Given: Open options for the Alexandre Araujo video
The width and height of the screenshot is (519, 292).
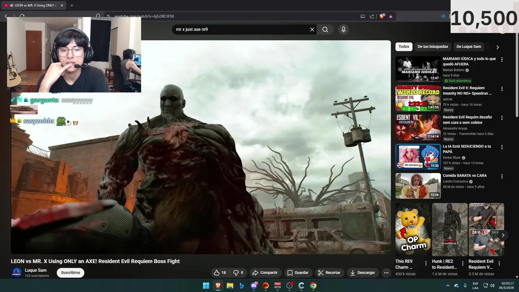Looking at the screenshot, I should click(502, 118).
